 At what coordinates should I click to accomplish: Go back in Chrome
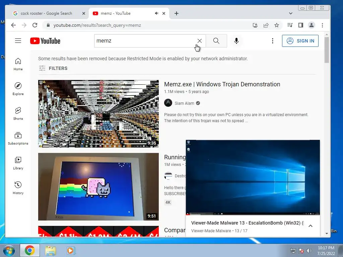pyautogui.click(x=13, y=25)
